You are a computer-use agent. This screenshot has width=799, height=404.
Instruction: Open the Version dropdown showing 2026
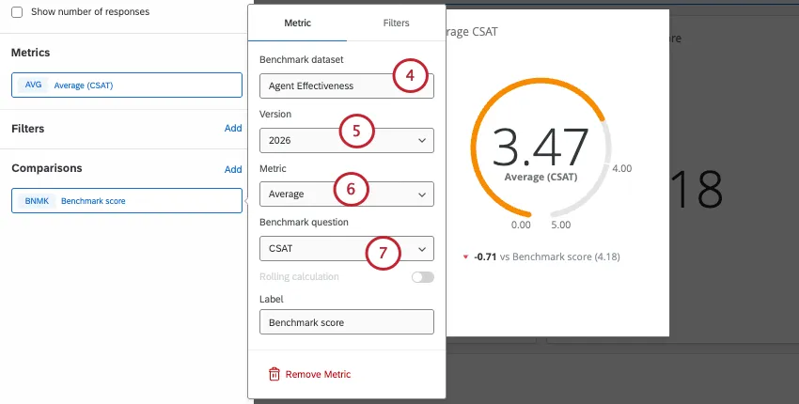click(347, 141)
